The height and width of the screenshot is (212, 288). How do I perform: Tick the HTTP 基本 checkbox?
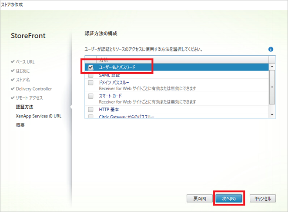(91, 109)
